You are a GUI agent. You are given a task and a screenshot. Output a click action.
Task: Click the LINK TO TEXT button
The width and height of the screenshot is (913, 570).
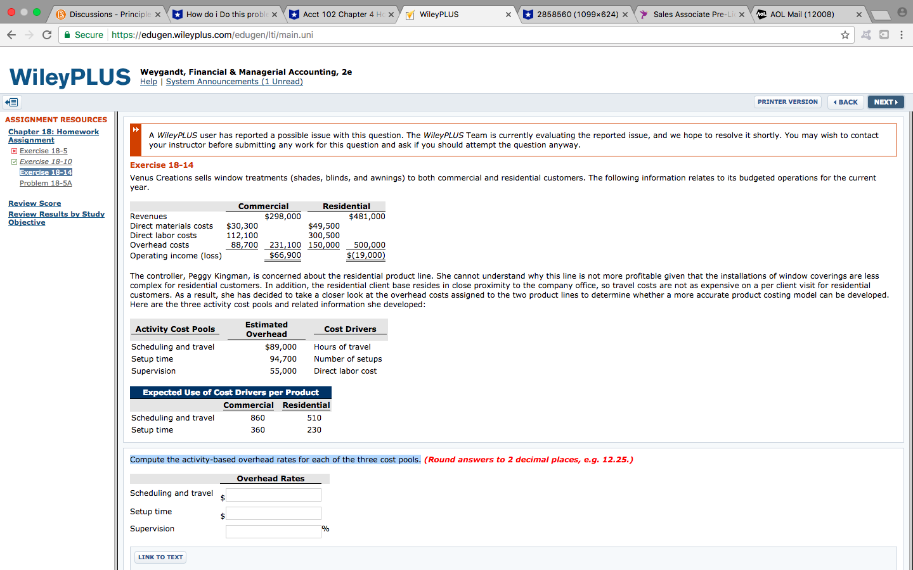[160, 557]
